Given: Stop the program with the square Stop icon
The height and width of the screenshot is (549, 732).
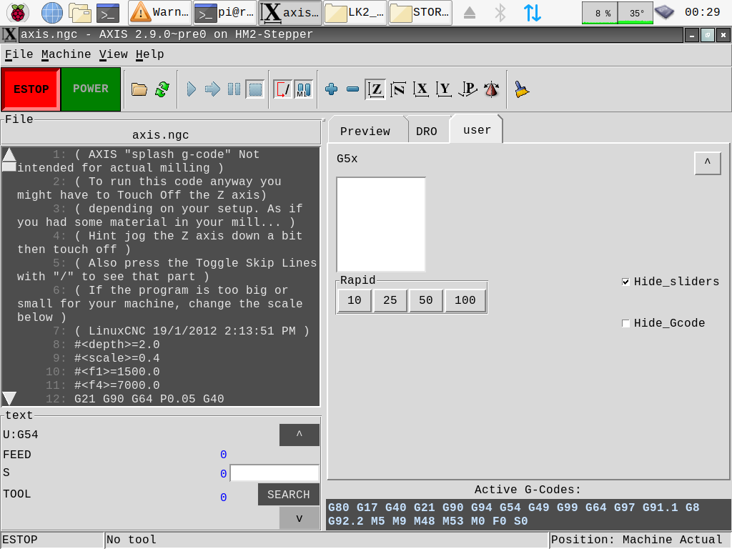Looking at the screenshot, I should 255,89.
